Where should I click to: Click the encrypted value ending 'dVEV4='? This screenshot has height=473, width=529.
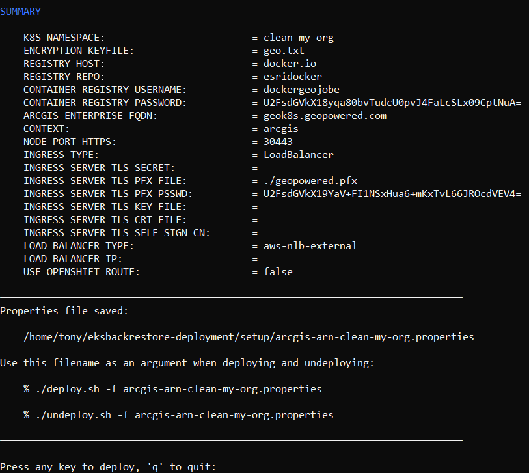pos(392,194)
